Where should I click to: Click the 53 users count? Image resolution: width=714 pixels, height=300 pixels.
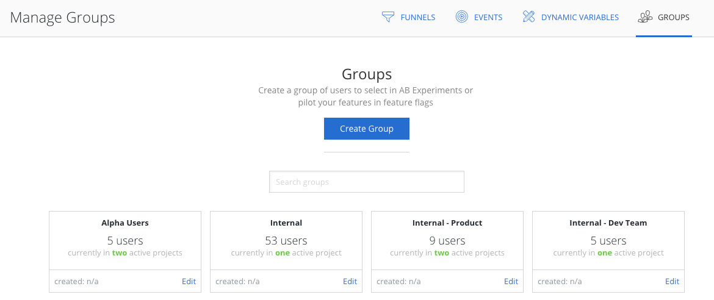286,240
